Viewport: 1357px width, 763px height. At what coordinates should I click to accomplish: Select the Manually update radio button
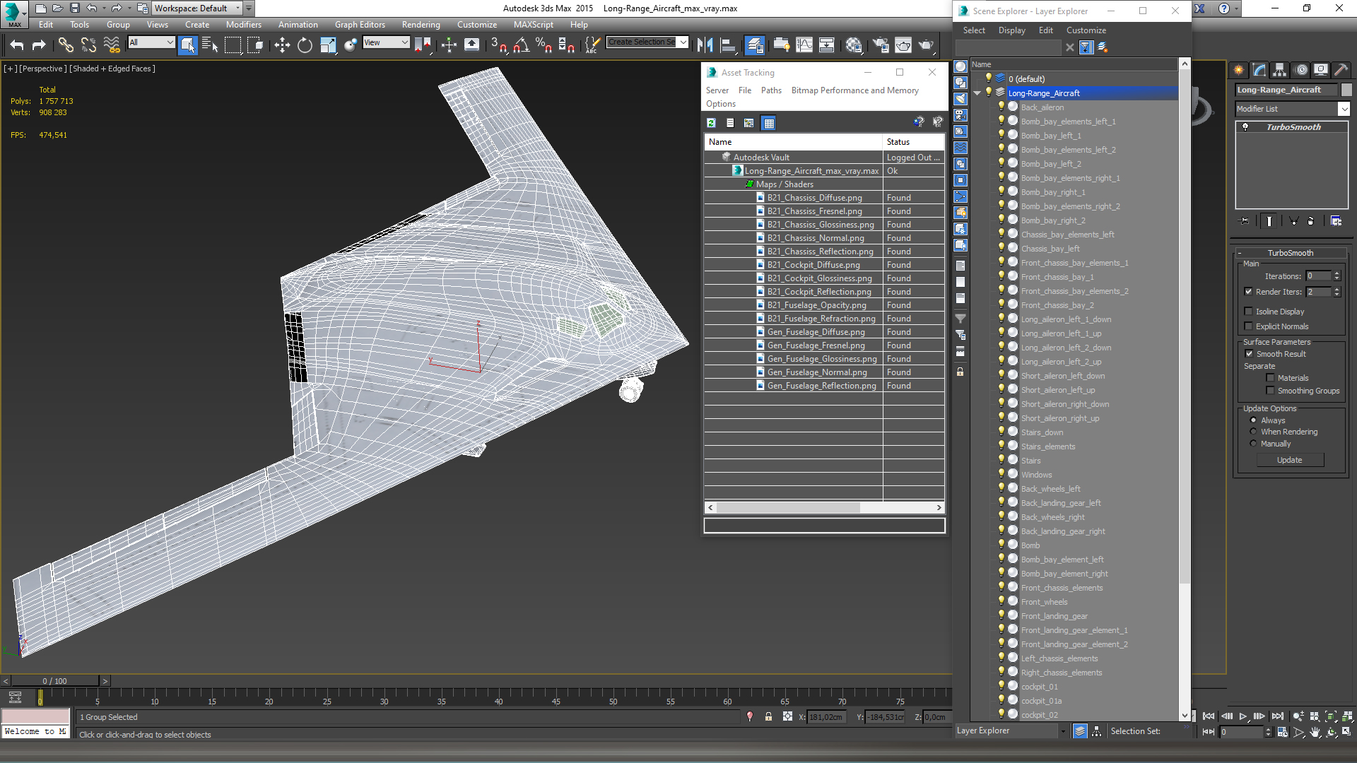coord(1254,444)
